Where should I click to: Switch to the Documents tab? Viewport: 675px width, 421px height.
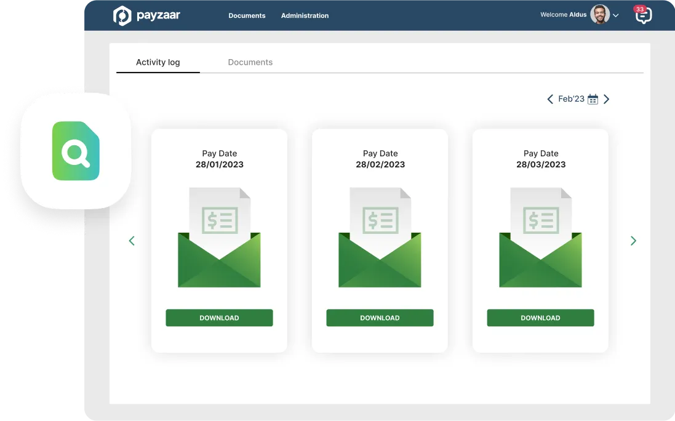250,62
